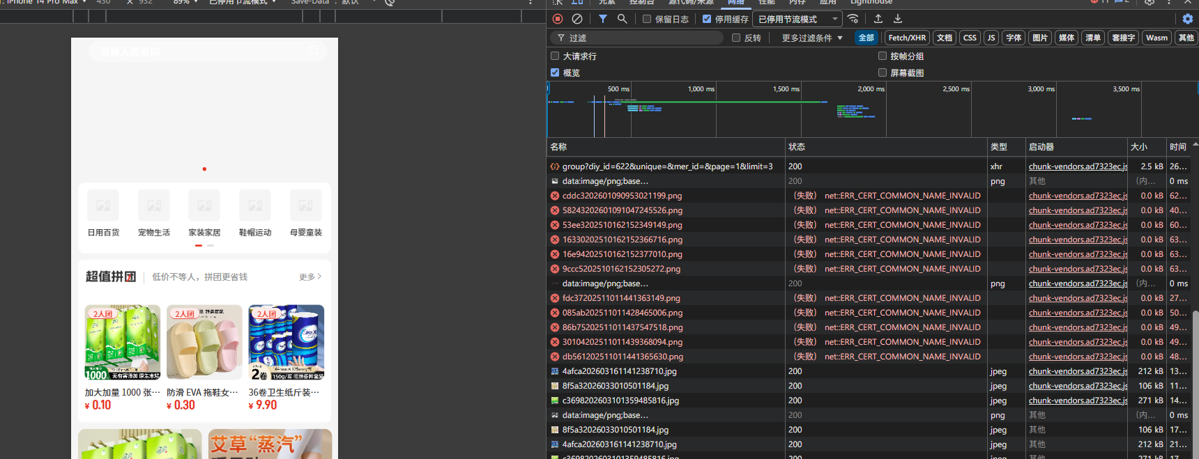Import HAR file with upload icon
Image resolution: width=1199 pixels, height=459 pixels.
tap(878, 19)
